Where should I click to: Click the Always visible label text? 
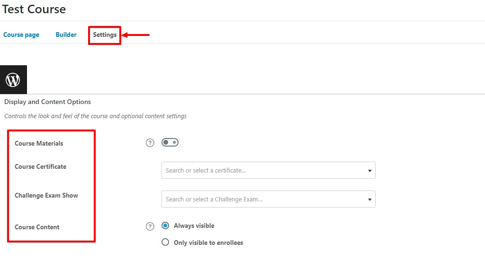click(194, 225)
